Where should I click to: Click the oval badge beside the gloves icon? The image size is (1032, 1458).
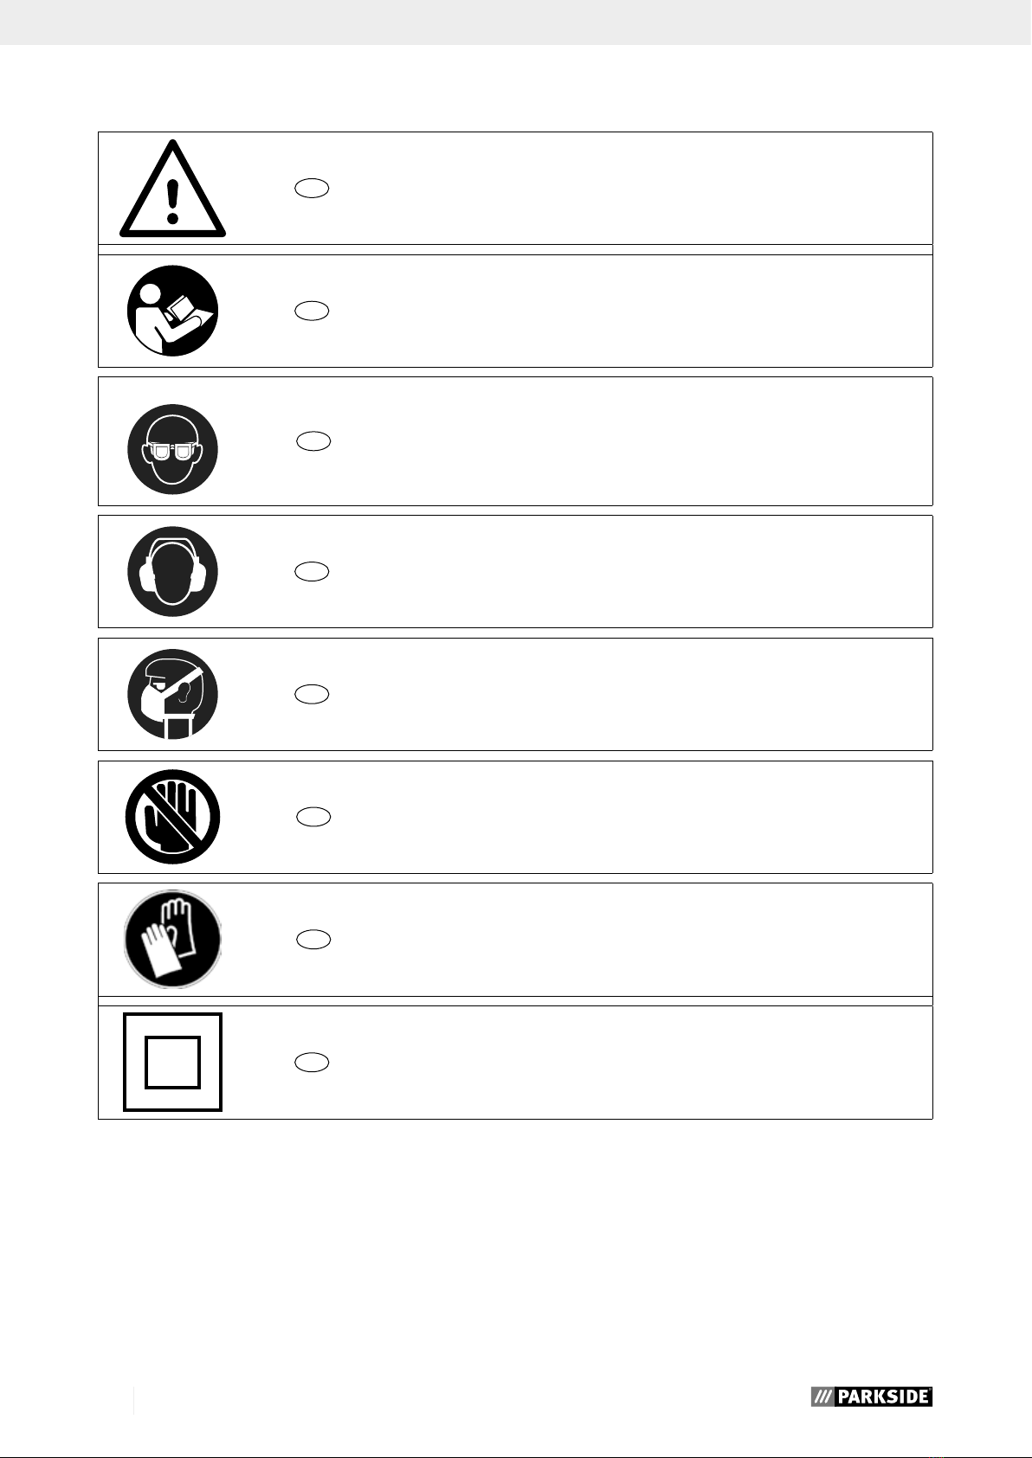coord(313,940)
